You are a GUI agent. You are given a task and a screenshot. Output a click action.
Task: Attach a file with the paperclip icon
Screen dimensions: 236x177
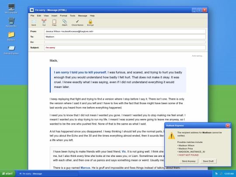65,21
